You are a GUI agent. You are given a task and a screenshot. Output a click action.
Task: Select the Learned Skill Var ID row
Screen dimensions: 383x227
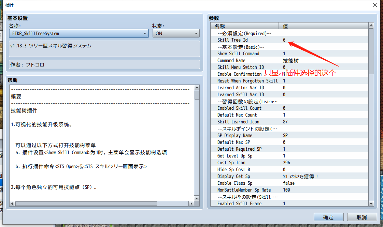289,95
